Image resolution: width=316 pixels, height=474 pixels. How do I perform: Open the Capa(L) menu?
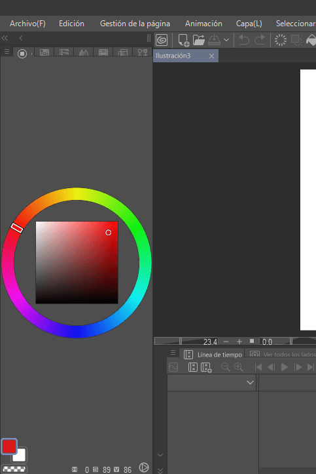[x=249, y=24]
